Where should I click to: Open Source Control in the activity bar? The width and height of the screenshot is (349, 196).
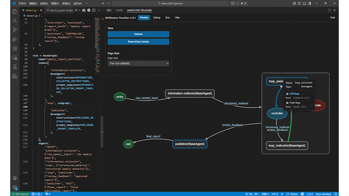click(15, 30)
